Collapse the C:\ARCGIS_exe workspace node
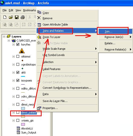Screen dimensions: 133x136 coord(9,40)
